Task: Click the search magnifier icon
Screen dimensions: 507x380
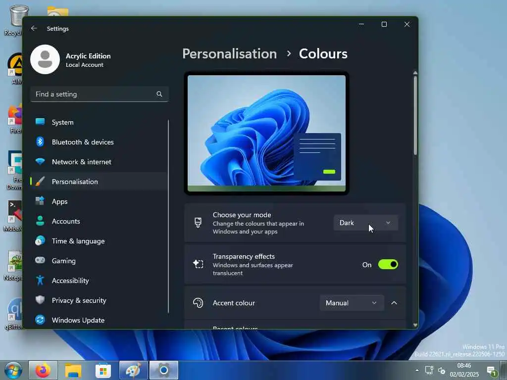Action: (x=159, y=94)
